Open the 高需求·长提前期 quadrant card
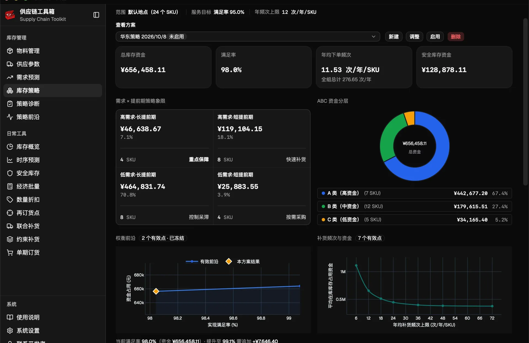The height and width of the screenshot is (343, 529). [164, 138]
